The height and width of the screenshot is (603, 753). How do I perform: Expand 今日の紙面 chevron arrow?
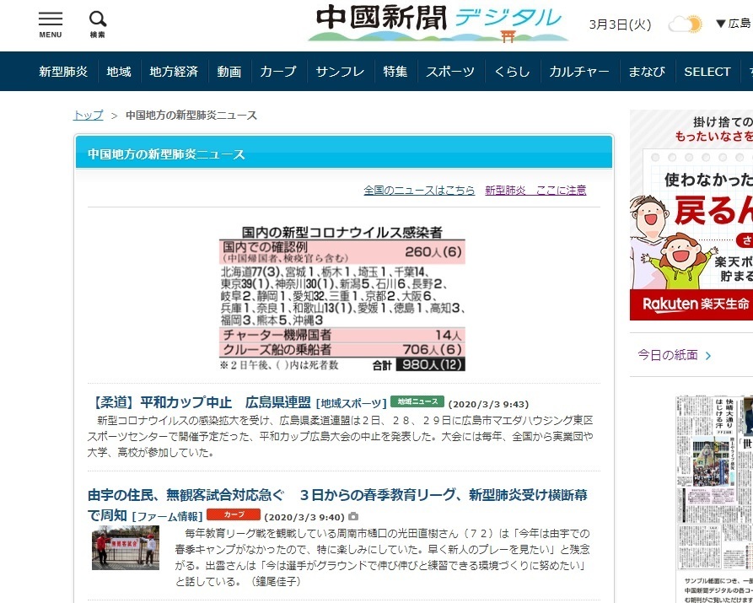(707, 356)
